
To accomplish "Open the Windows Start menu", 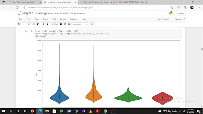I will pos(4,111).
